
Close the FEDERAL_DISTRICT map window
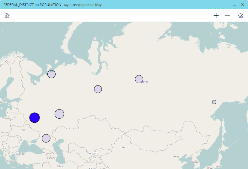(x=242, y=5)
